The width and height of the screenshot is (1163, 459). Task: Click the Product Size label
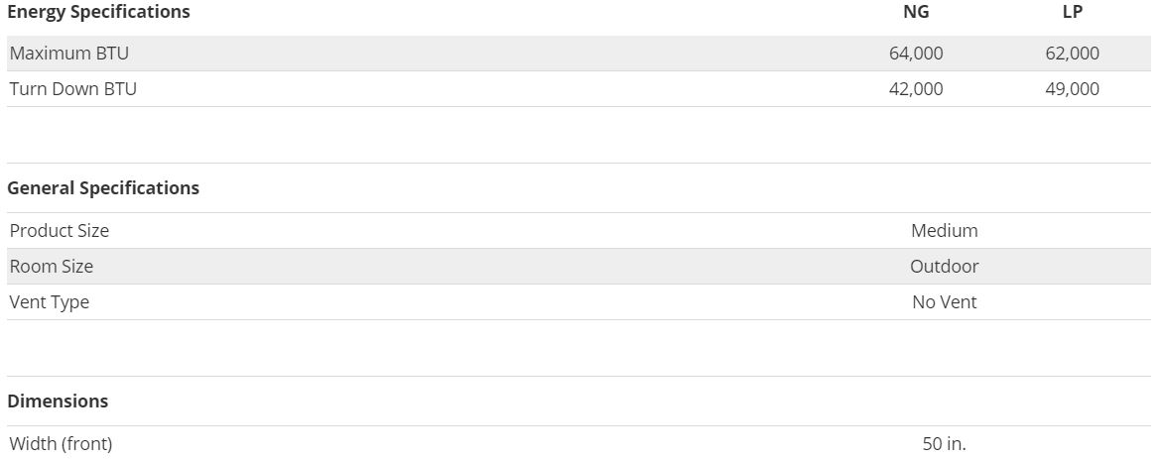tap(60, 231)
